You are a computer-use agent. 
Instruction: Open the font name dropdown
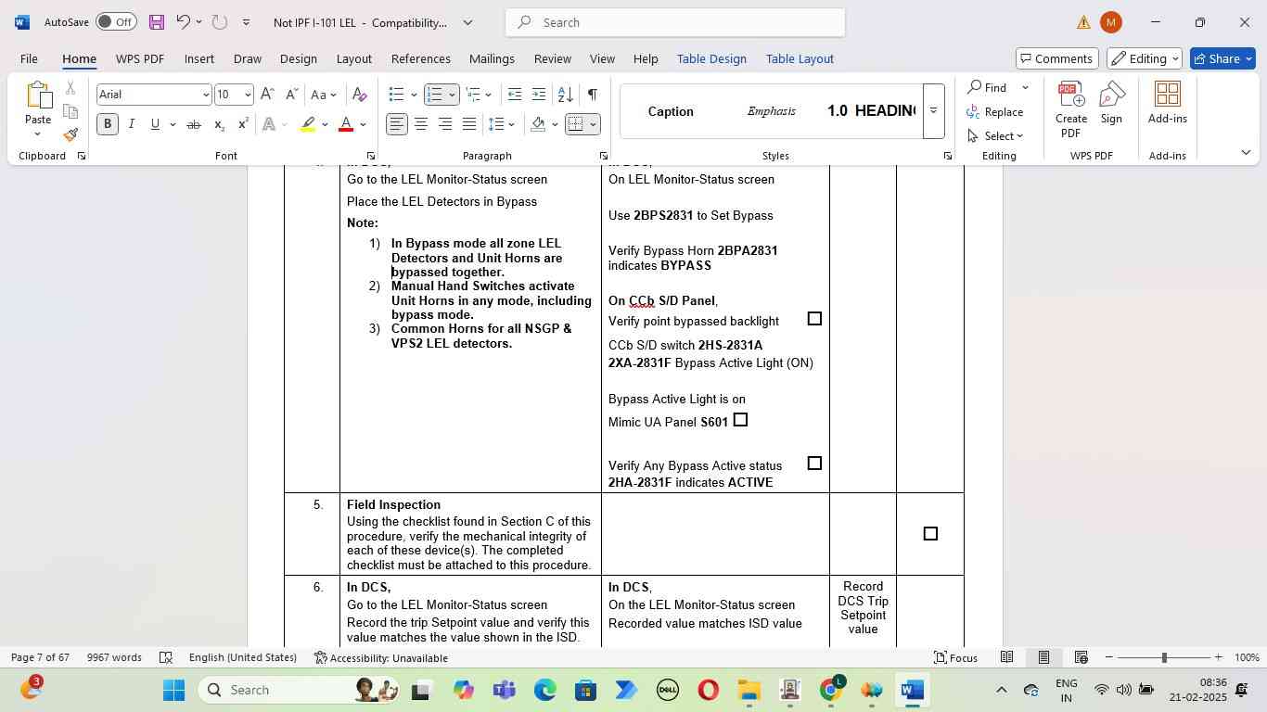pyautogui.click(x=206, y=95)
